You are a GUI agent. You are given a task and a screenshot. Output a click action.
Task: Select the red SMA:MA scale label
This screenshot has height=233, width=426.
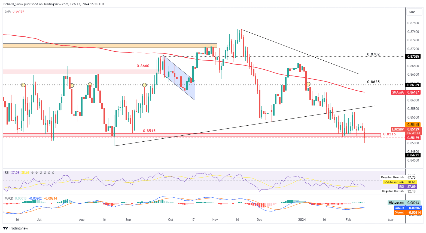398,92
